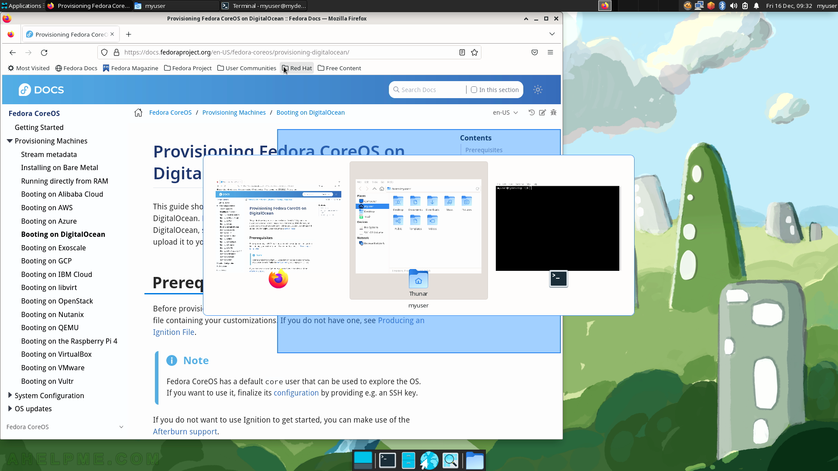The image size is (838, 471).
Task: Toggle reader view in the address bar
Action: pos(462,52)
